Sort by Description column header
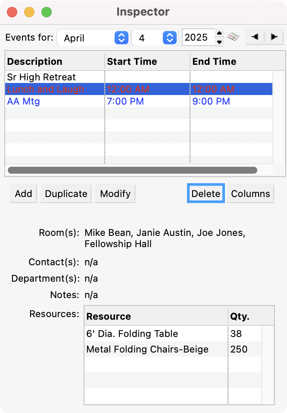287x413 pixels. pos(54,61)
